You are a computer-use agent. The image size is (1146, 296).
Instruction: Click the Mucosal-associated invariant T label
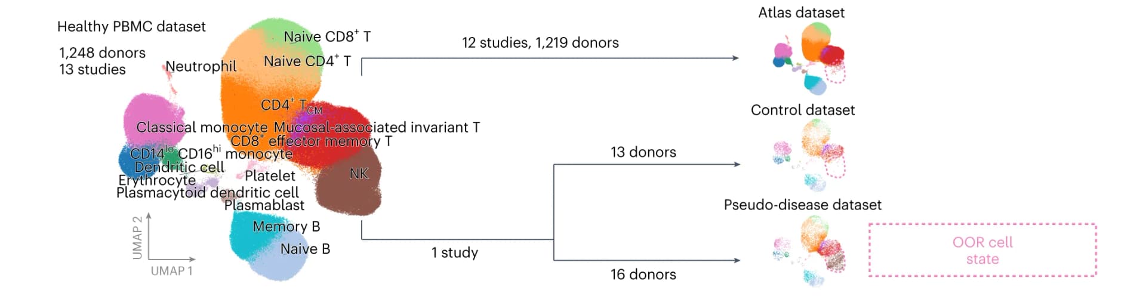coord(377,127)
